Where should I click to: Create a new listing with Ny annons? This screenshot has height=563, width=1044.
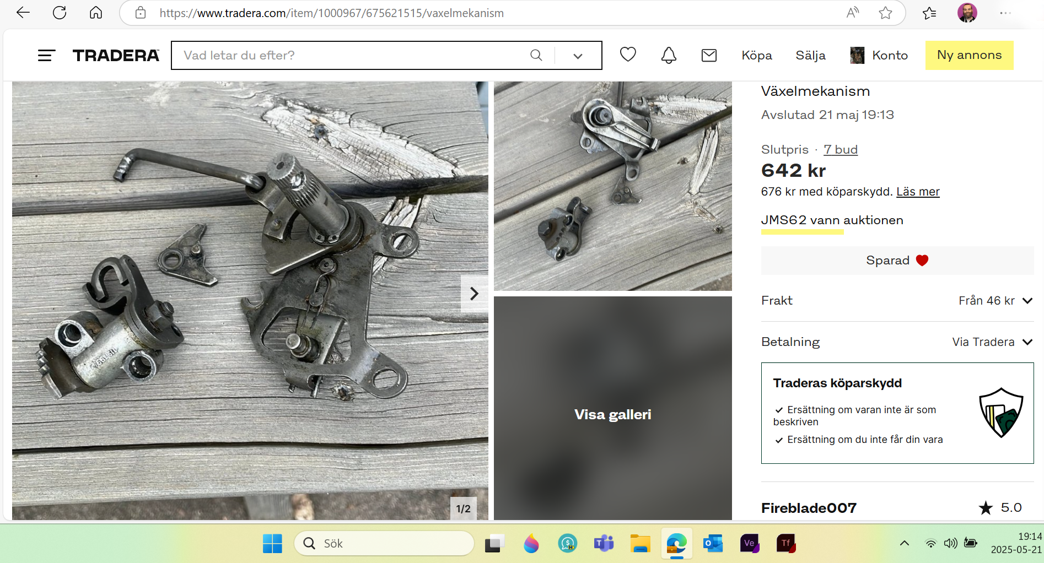point(970,55)
